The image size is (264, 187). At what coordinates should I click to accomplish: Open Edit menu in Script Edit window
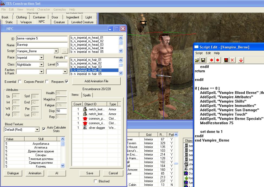pos(208,53)
